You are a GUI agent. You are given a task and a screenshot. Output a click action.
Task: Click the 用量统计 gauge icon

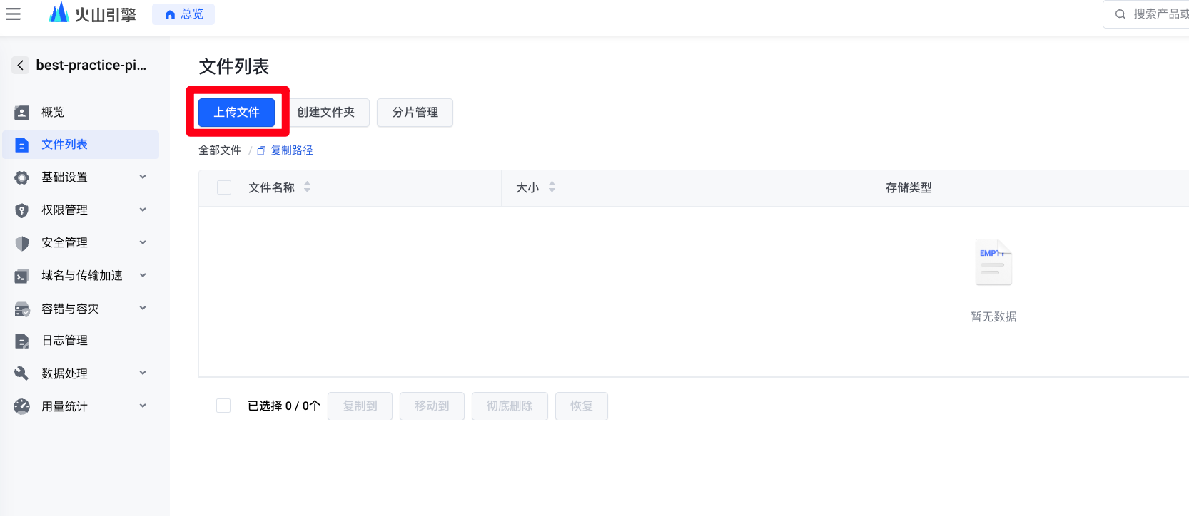click(x=22, y=406)
